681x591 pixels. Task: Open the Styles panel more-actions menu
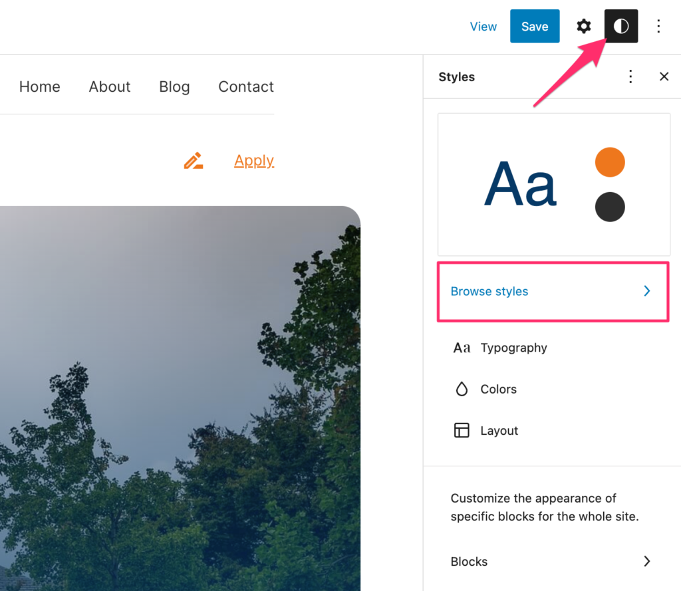pyautogui.click(x=630, y=77)
